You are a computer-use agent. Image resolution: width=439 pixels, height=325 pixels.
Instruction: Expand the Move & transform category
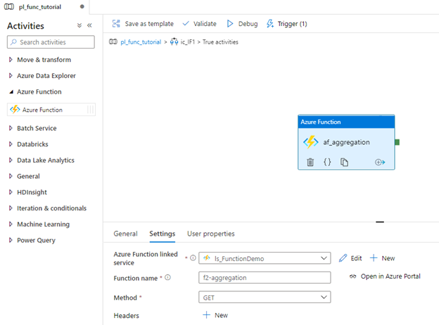(11, 60)
